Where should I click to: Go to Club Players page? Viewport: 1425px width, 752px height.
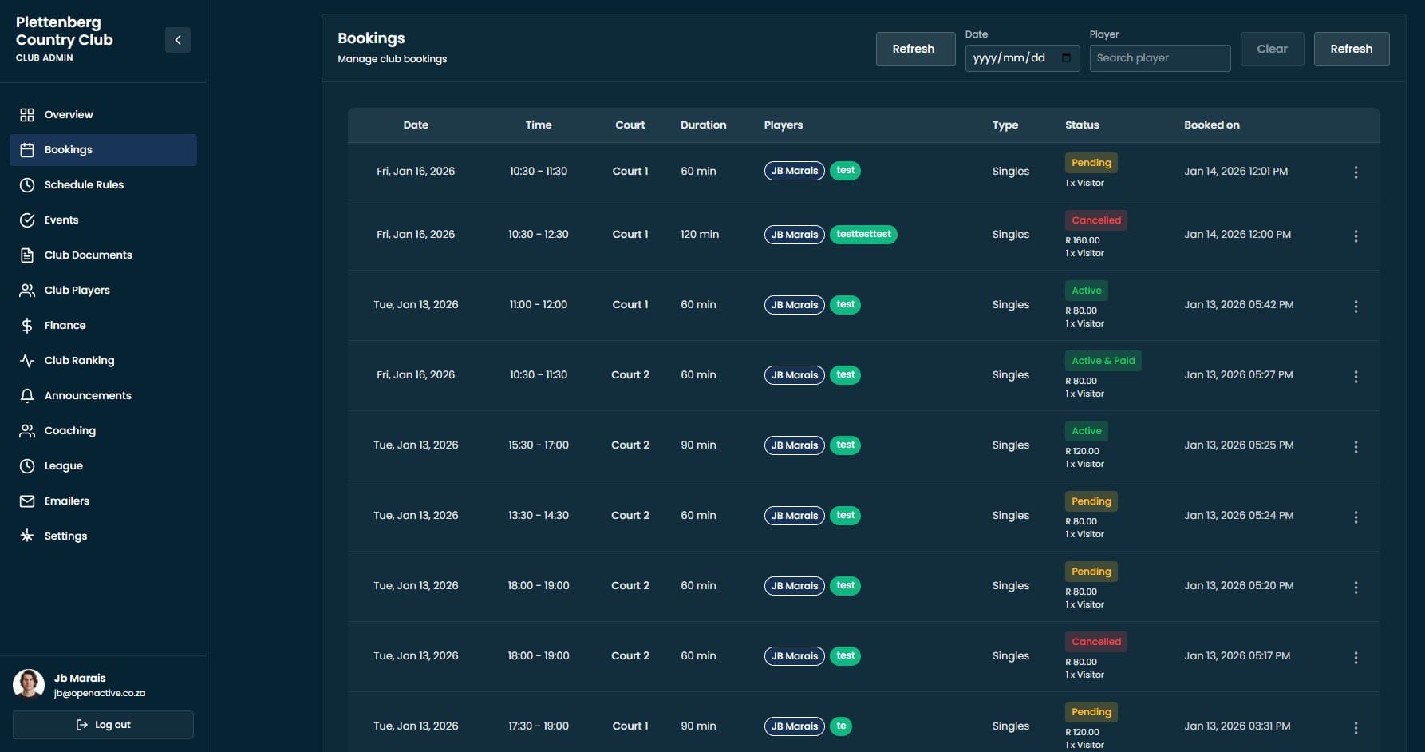coord(77,291)
